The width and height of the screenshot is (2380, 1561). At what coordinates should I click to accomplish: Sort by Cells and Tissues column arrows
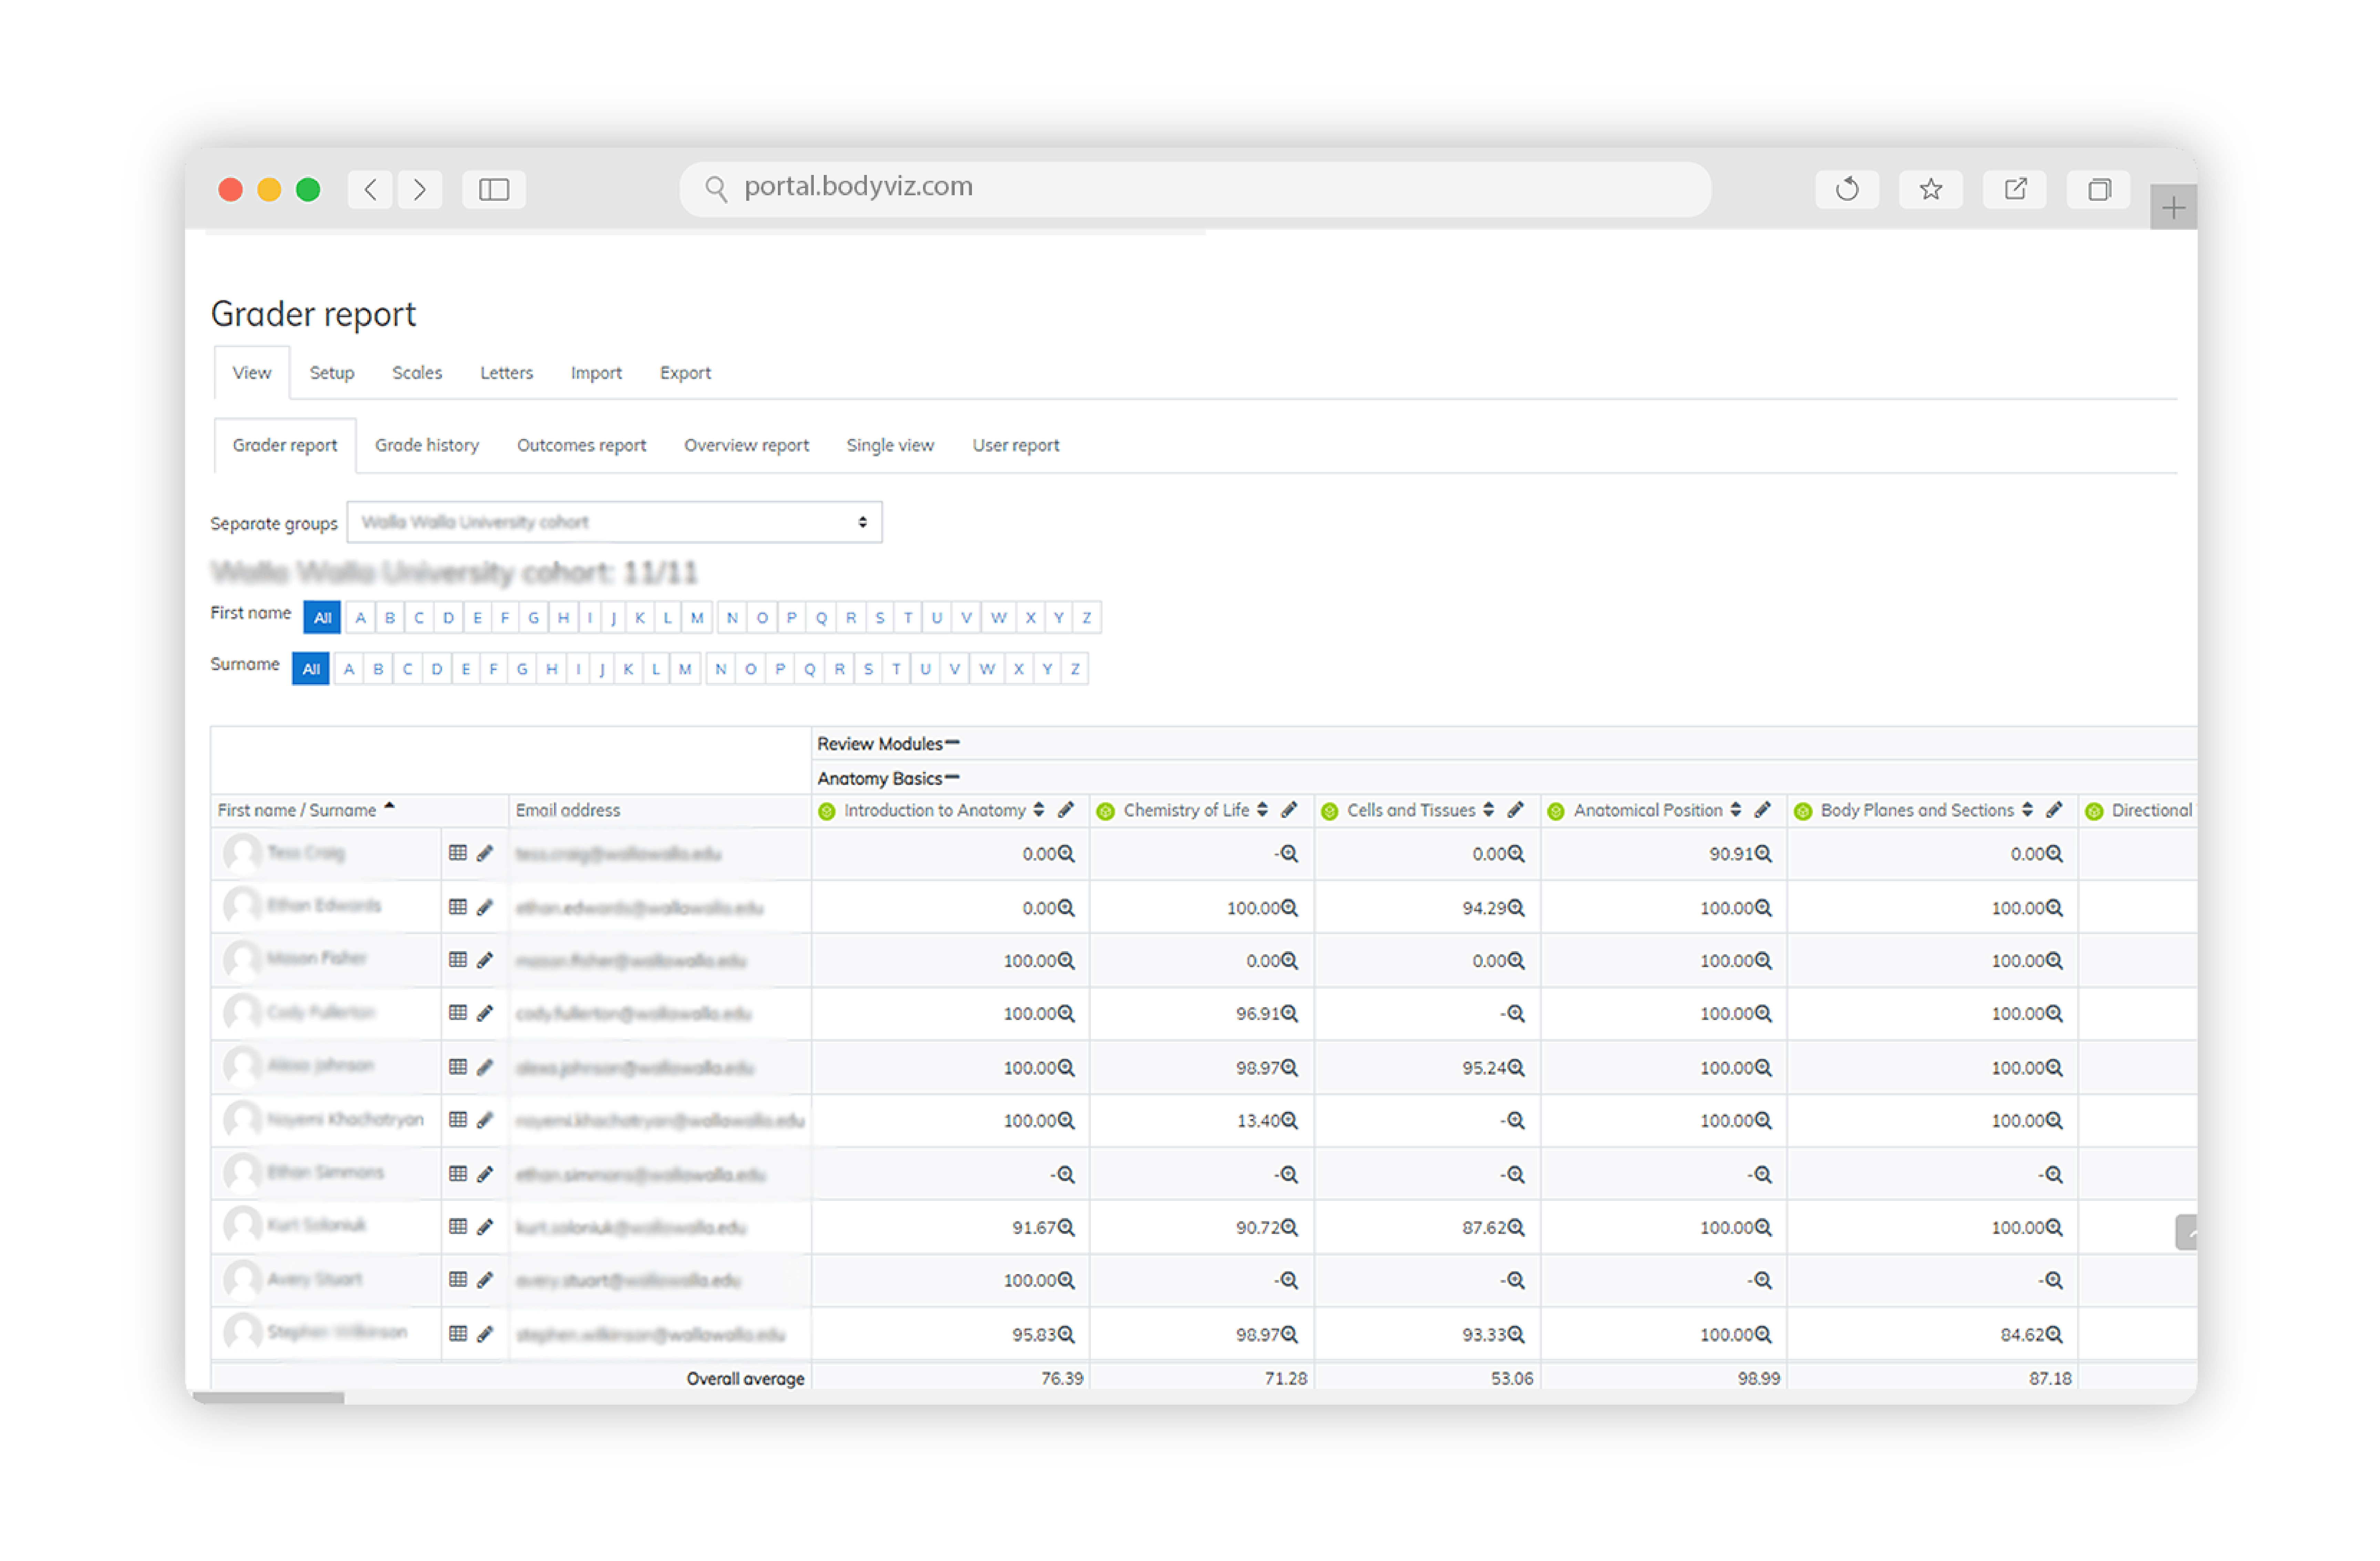click(1489, 811)
